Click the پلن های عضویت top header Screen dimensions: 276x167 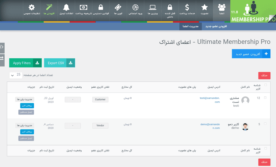[187, 87]
